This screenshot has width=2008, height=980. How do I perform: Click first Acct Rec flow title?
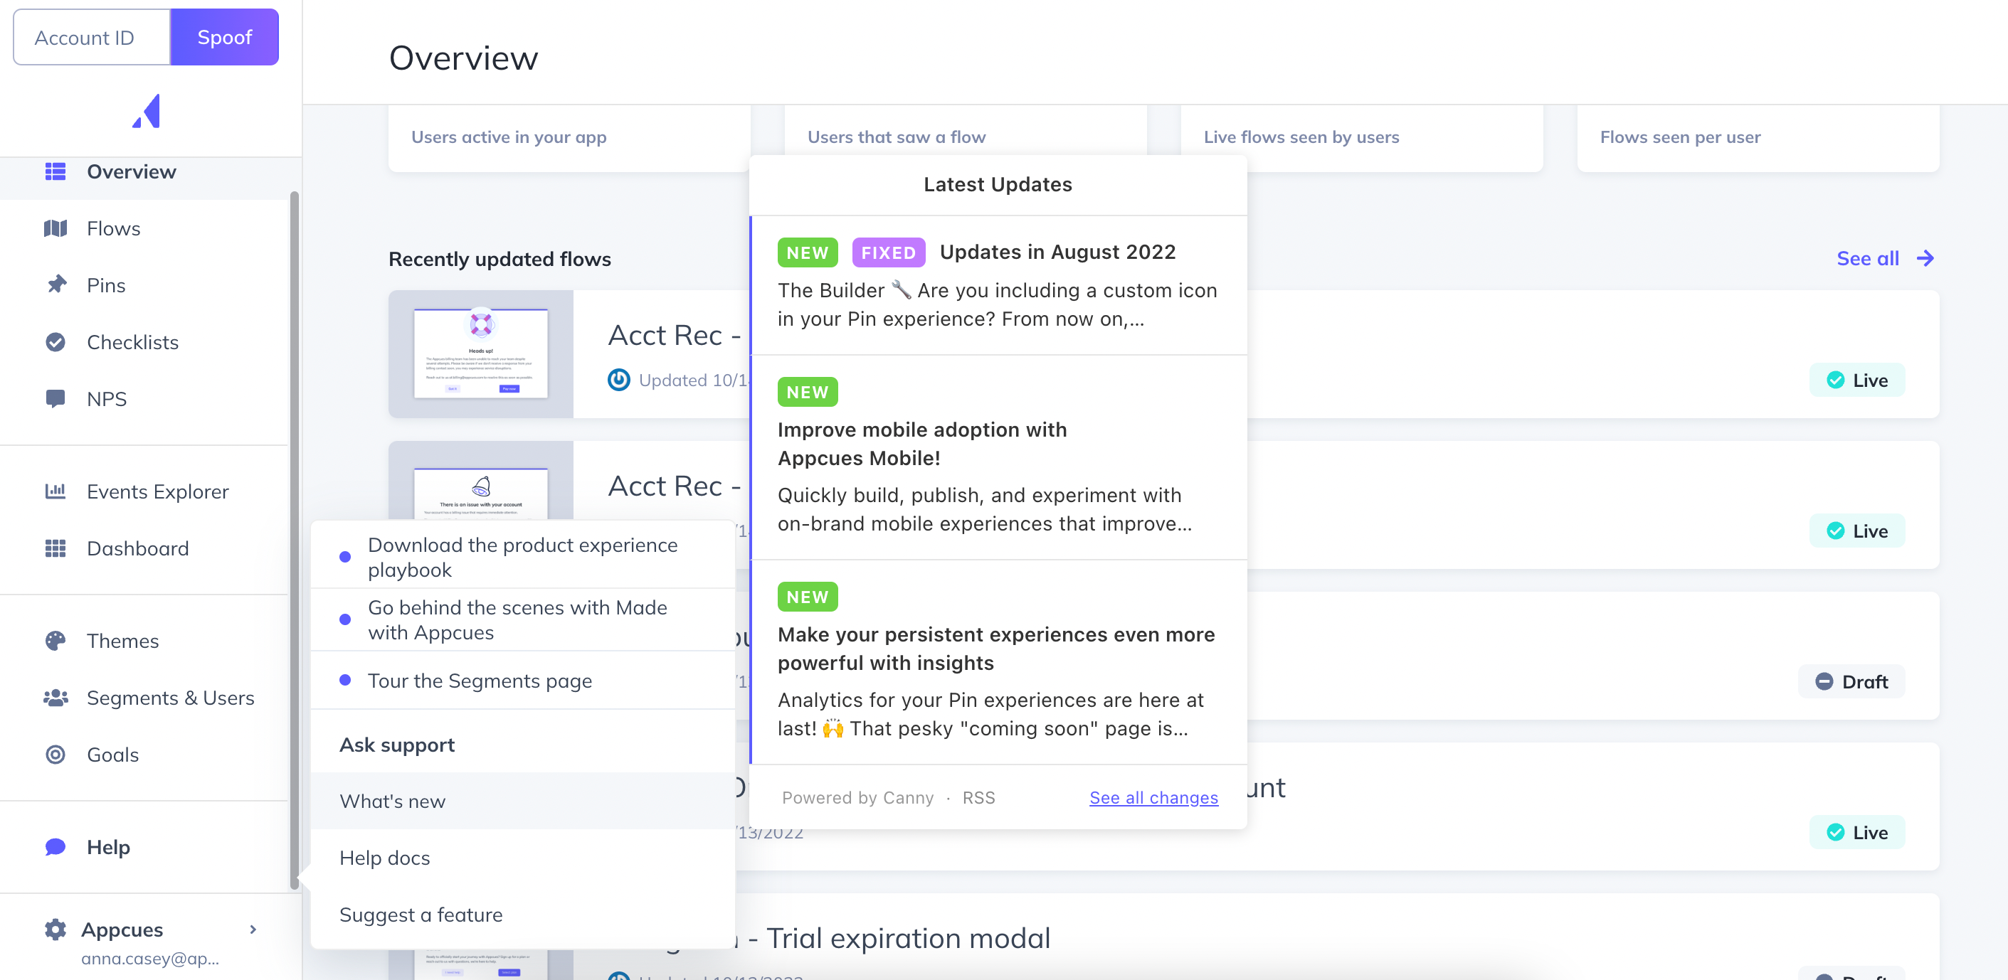(x=675, y=335)
